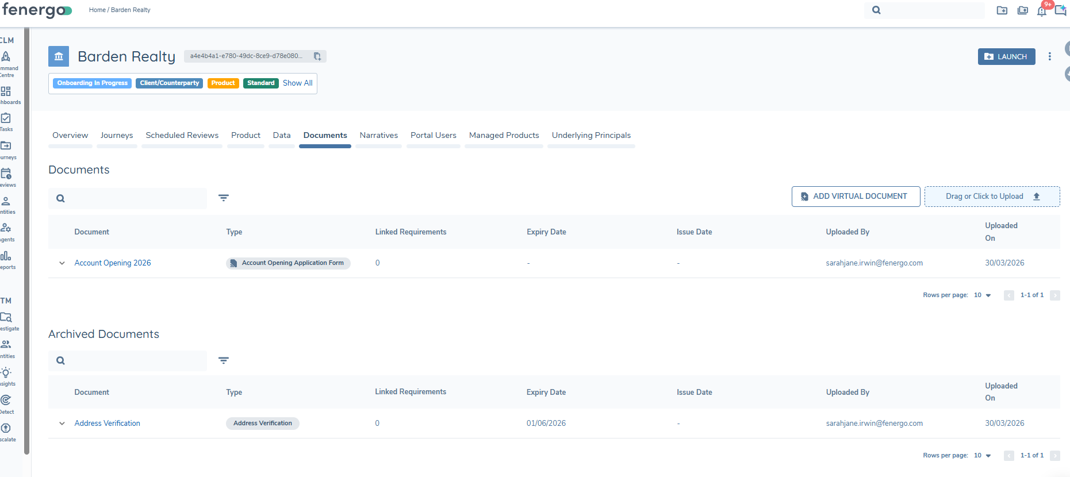
Task: Switch to the Data tab
Action: pyautogui.click(x=282, y=136)
